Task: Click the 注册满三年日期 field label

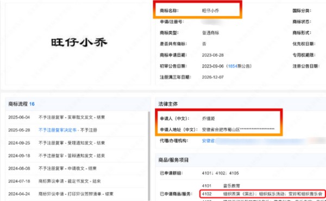Action: (x=175, y=77)
